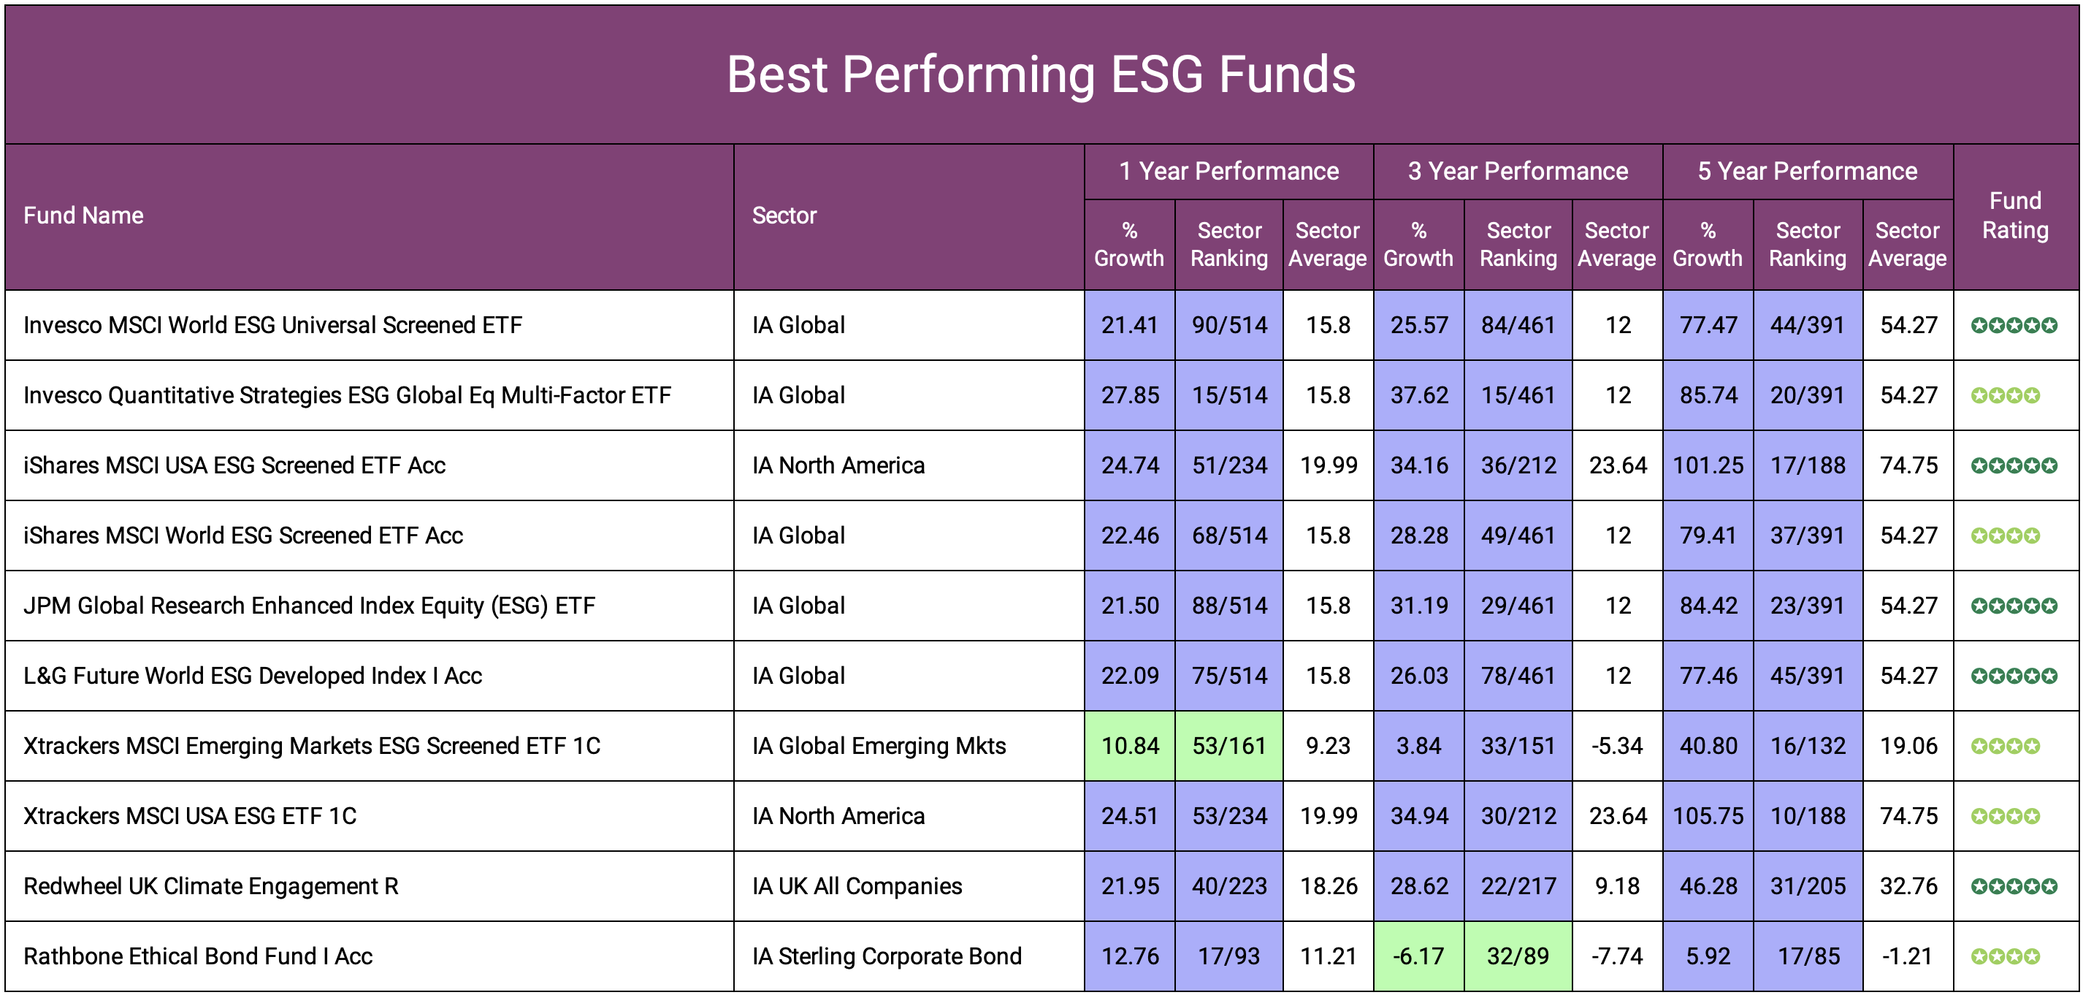Click the five-star rating for Invesco MSCI World ESG

(x=2016, y=324)
